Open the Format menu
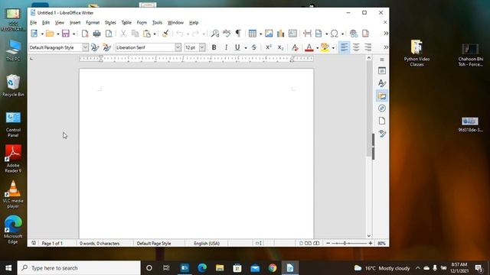 (93, 23)
